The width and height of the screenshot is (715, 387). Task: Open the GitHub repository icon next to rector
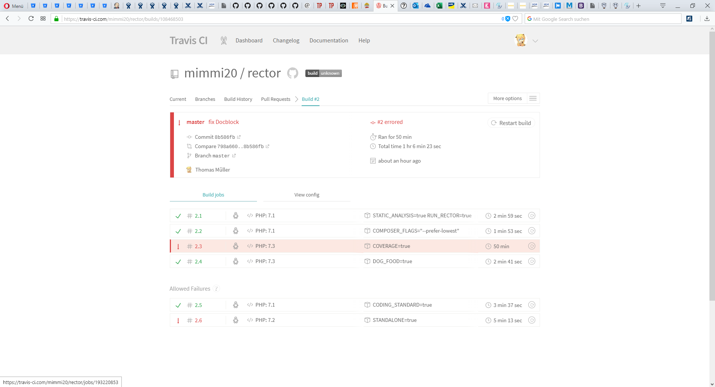coord(293,73)
